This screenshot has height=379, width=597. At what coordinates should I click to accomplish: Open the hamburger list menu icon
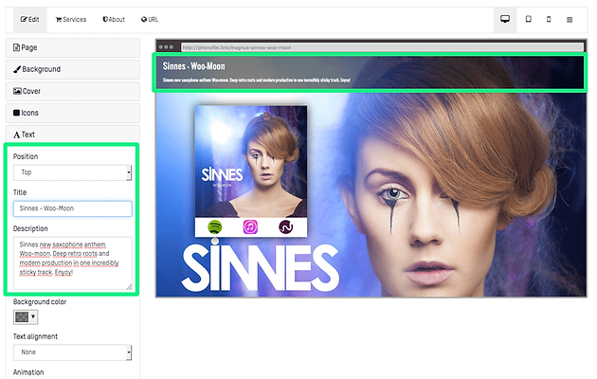pos(570,19)
